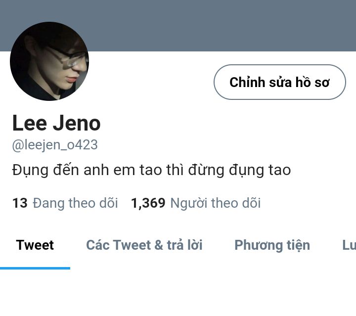Click the phrase đừng đụng tao in bio
This screenshot has height=316, width=356.
239,170
